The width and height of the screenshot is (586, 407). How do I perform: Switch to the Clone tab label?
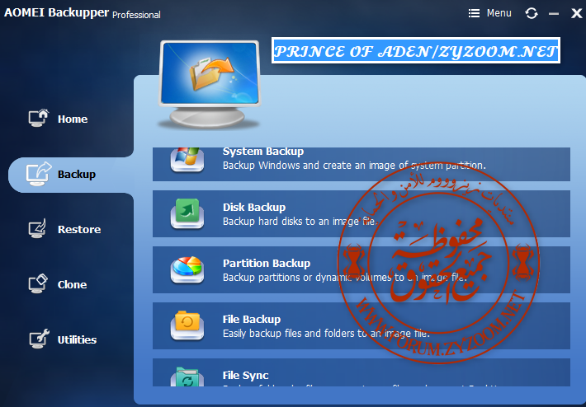pos(72,284)
